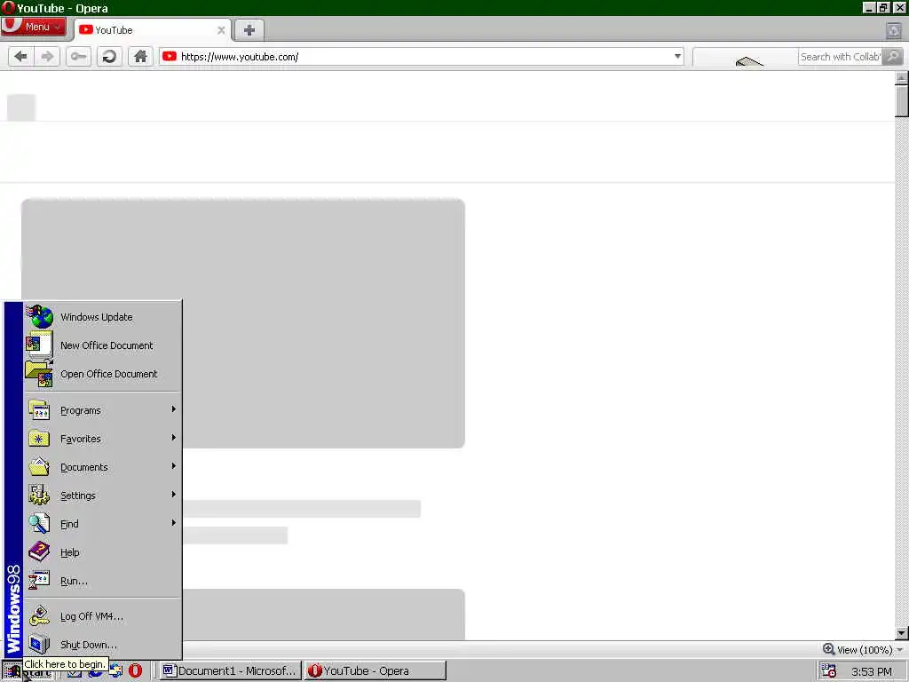Click the New Office Document icon
Image resolution: width=909 pixels, height=682 pixels.
pos(39,345)
